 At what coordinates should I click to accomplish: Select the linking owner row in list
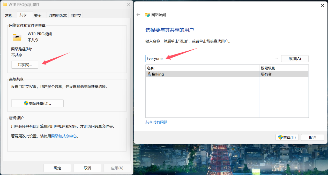pos(202,74)
